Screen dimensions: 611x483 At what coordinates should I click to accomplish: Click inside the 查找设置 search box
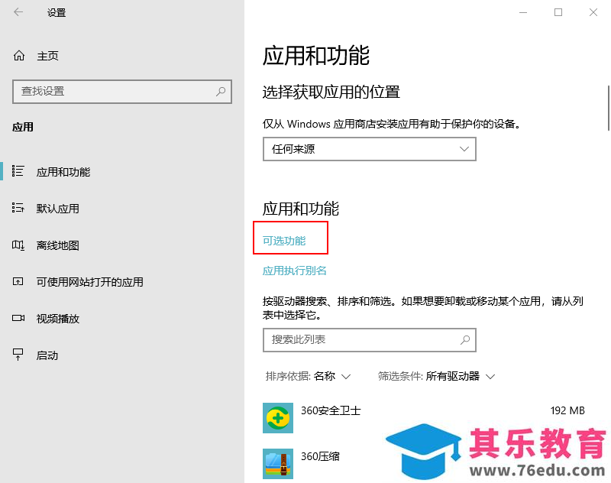point(122,91)
